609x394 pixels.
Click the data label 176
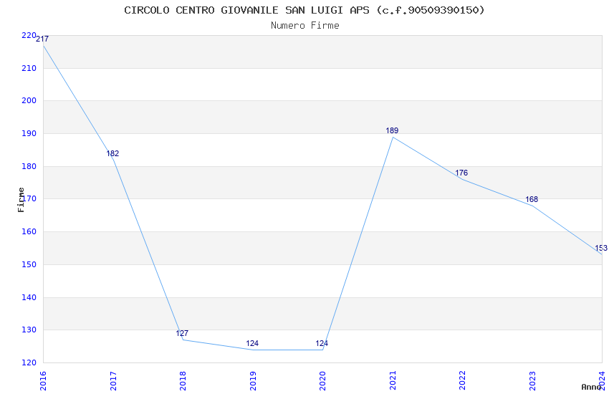[461, 173]
